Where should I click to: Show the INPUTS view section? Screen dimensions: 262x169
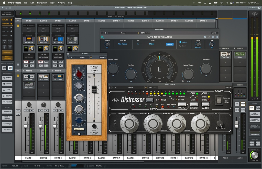[7, 20]
